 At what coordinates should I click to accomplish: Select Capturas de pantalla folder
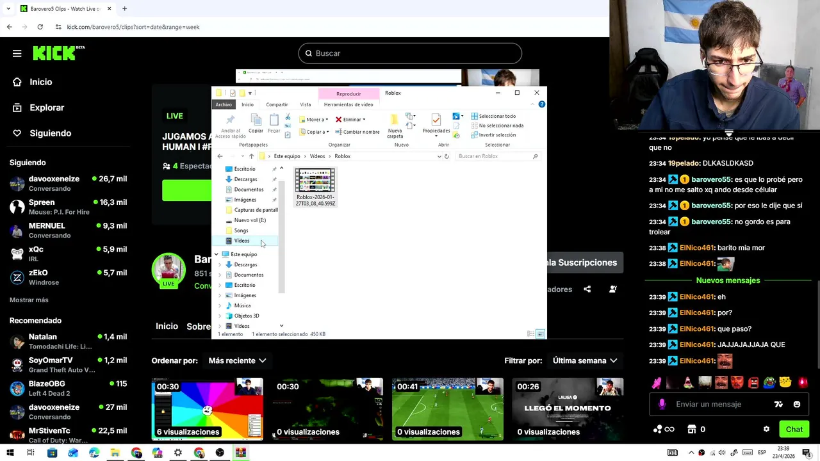[252, 210]
